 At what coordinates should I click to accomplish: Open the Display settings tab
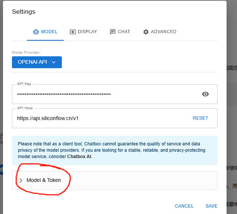pyautogui.click(x=83, y=32)
